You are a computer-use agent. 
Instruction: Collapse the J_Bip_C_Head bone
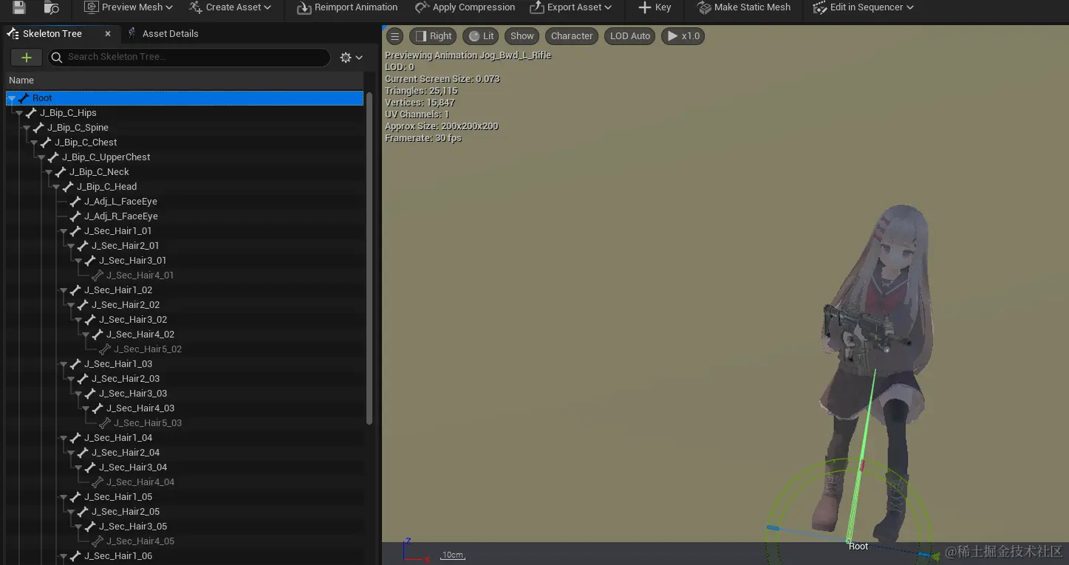click(x=56, y=187)
